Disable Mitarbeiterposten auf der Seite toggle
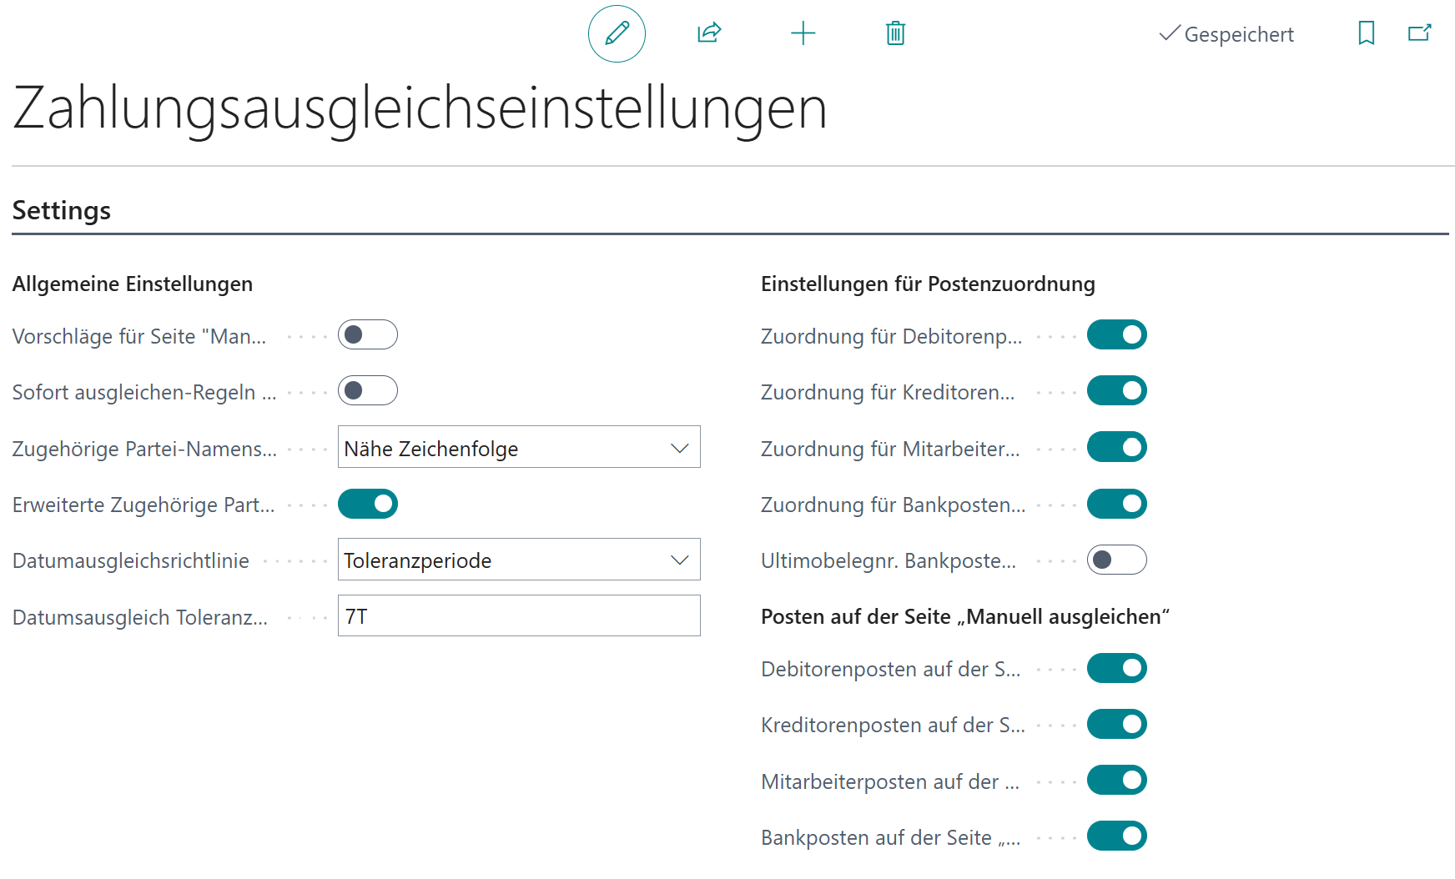Viewport: 1455px width, 879px height. pyautogui.click(x=1116, y=781)
